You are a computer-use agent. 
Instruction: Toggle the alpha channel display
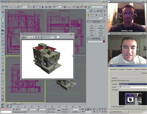click(x=36, y=37)
